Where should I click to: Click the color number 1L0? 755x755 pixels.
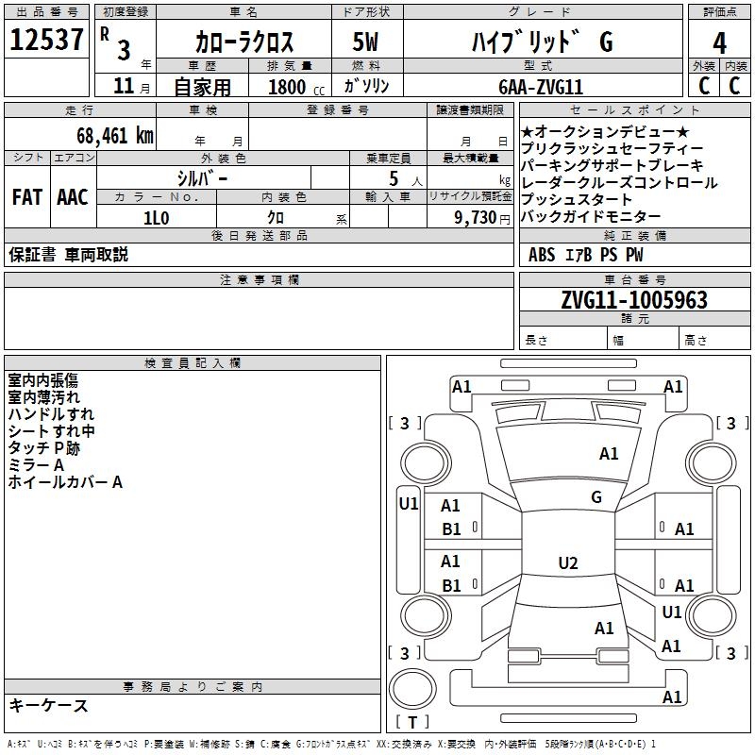[157, 218]
